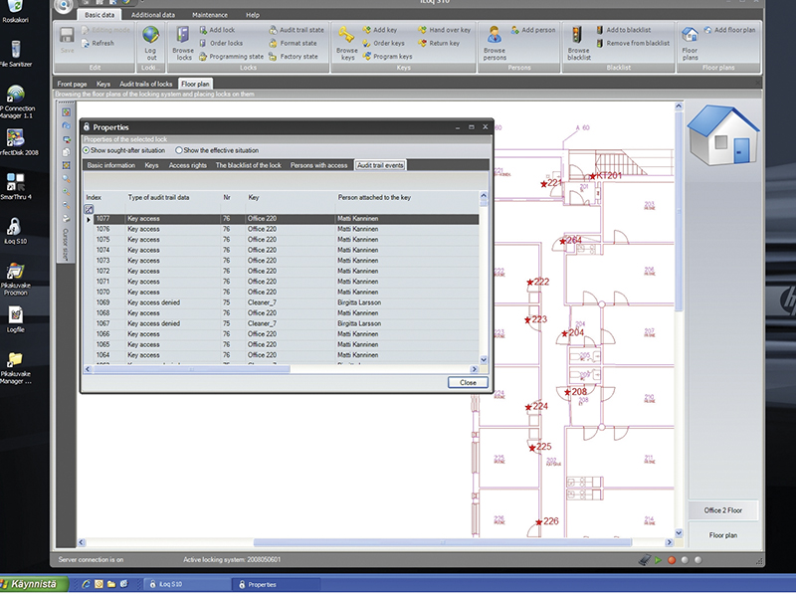The width and height of the screenshot is (796, 597).
Task: Choose Format state in Locks group
Action: [x=293, y=43]
